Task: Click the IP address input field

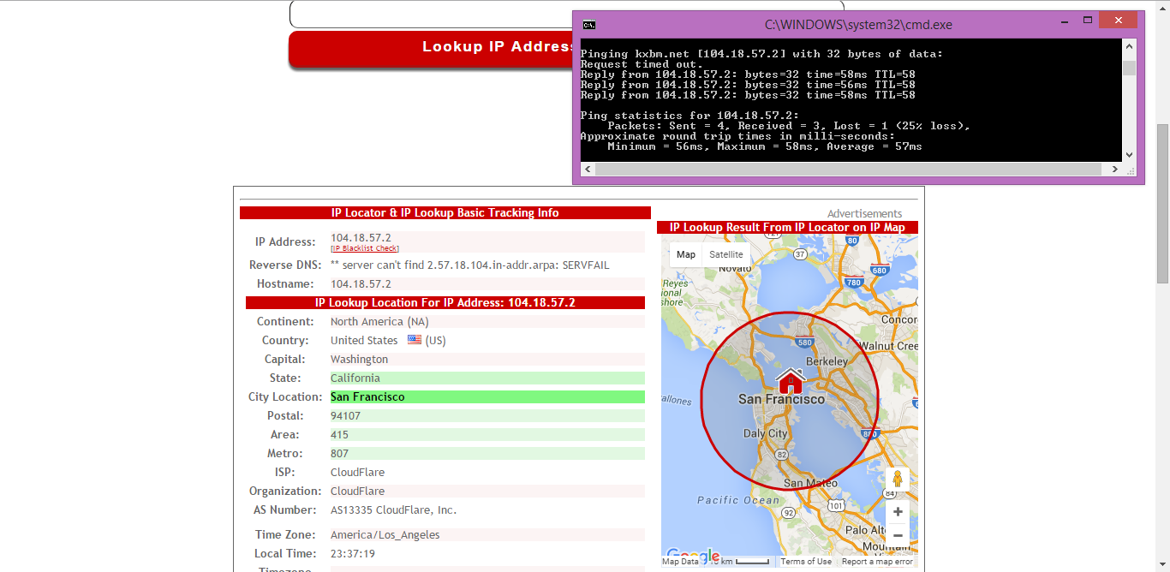Action: pyautogui.click(x=428, y=14)
